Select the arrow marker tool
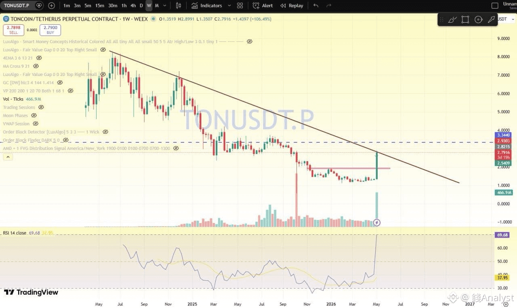The width and height of the screenshot is (517, 308). click(492, 19)
